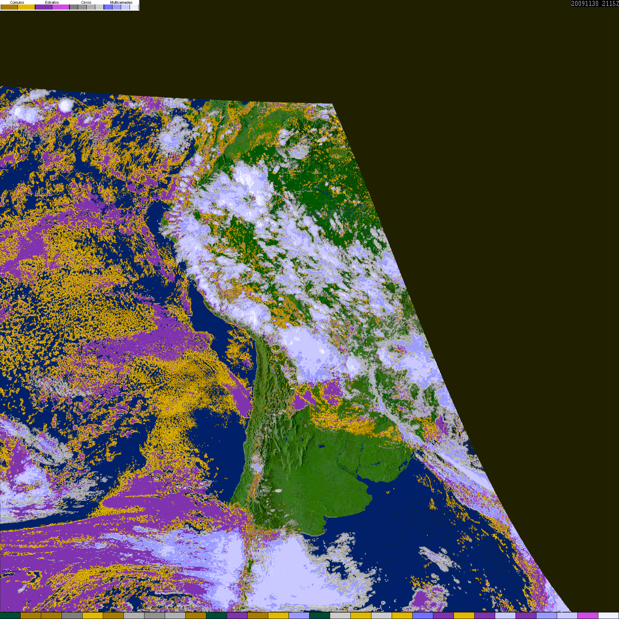The image size is (619, 619).
Task: Click the Estratos legend label
Action: pos(52,2)
